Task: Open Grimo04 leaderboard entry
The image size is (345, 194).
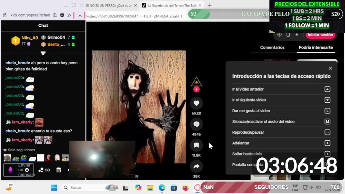Action: tap(58, 37)
